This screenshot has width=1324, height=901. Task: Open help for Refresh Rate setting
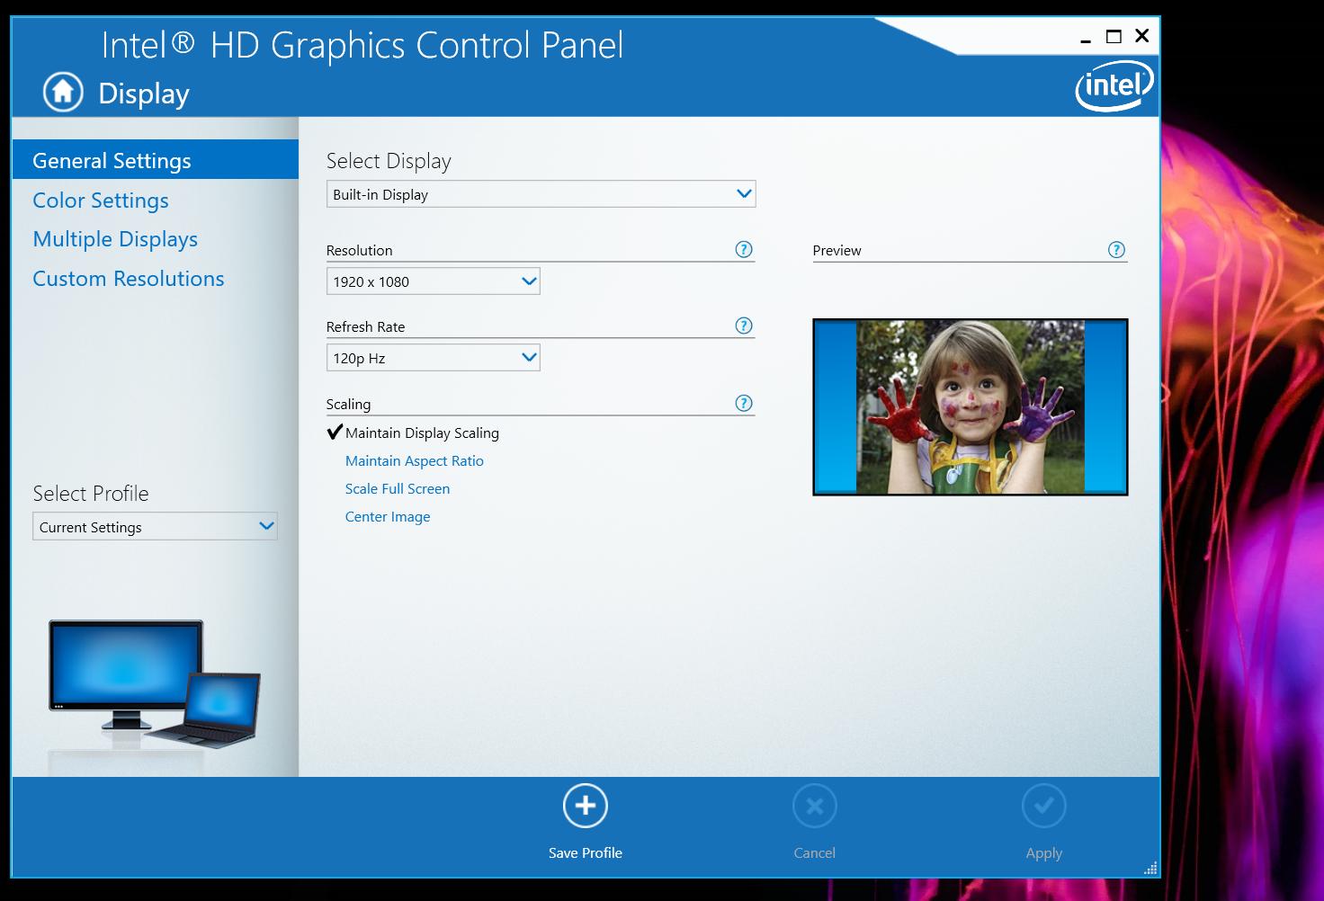point(744,326)
